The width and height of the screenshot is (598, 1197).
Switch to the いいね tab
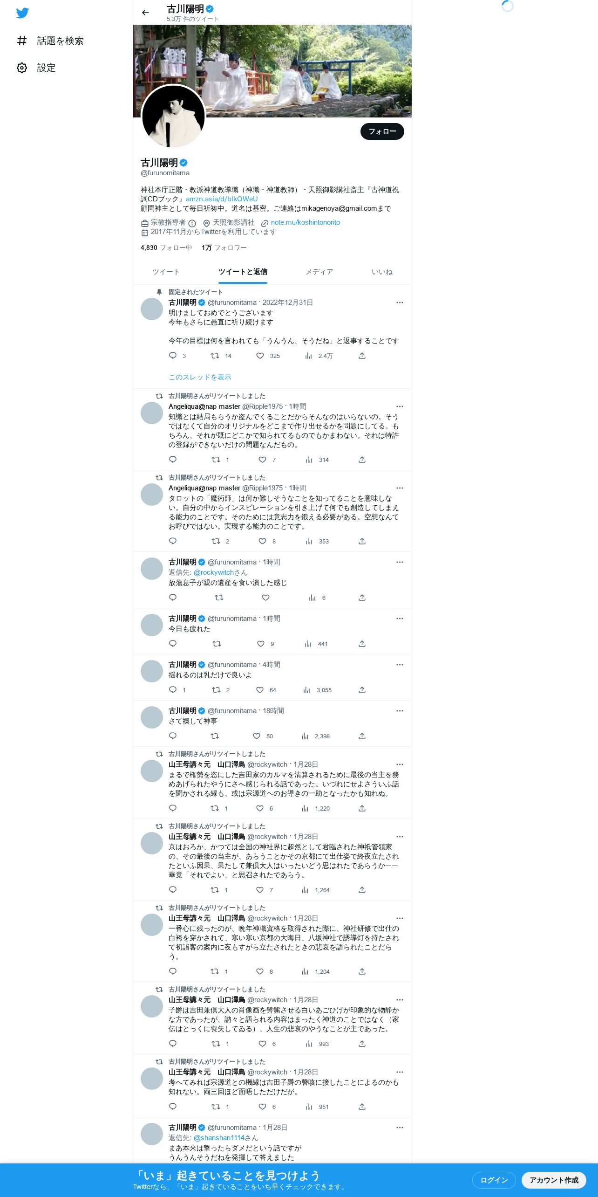381,272
